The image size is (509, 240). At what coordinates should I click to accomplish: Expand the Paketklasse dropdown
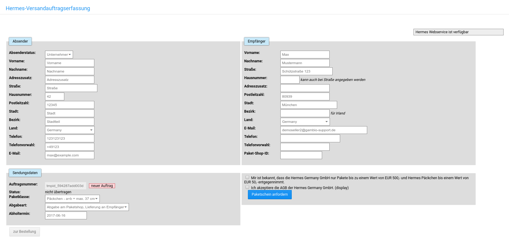tap(72, 199)
